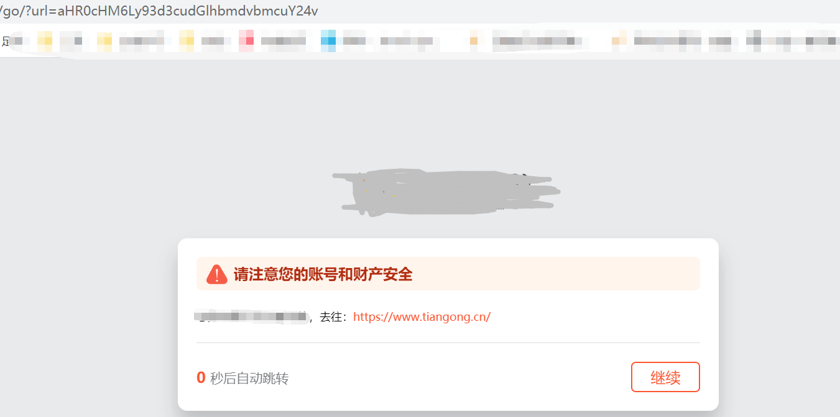The height and width of the screenshot is (417, 840).
Task: Click the blurred site name before 去往
Action: point(252,316)
